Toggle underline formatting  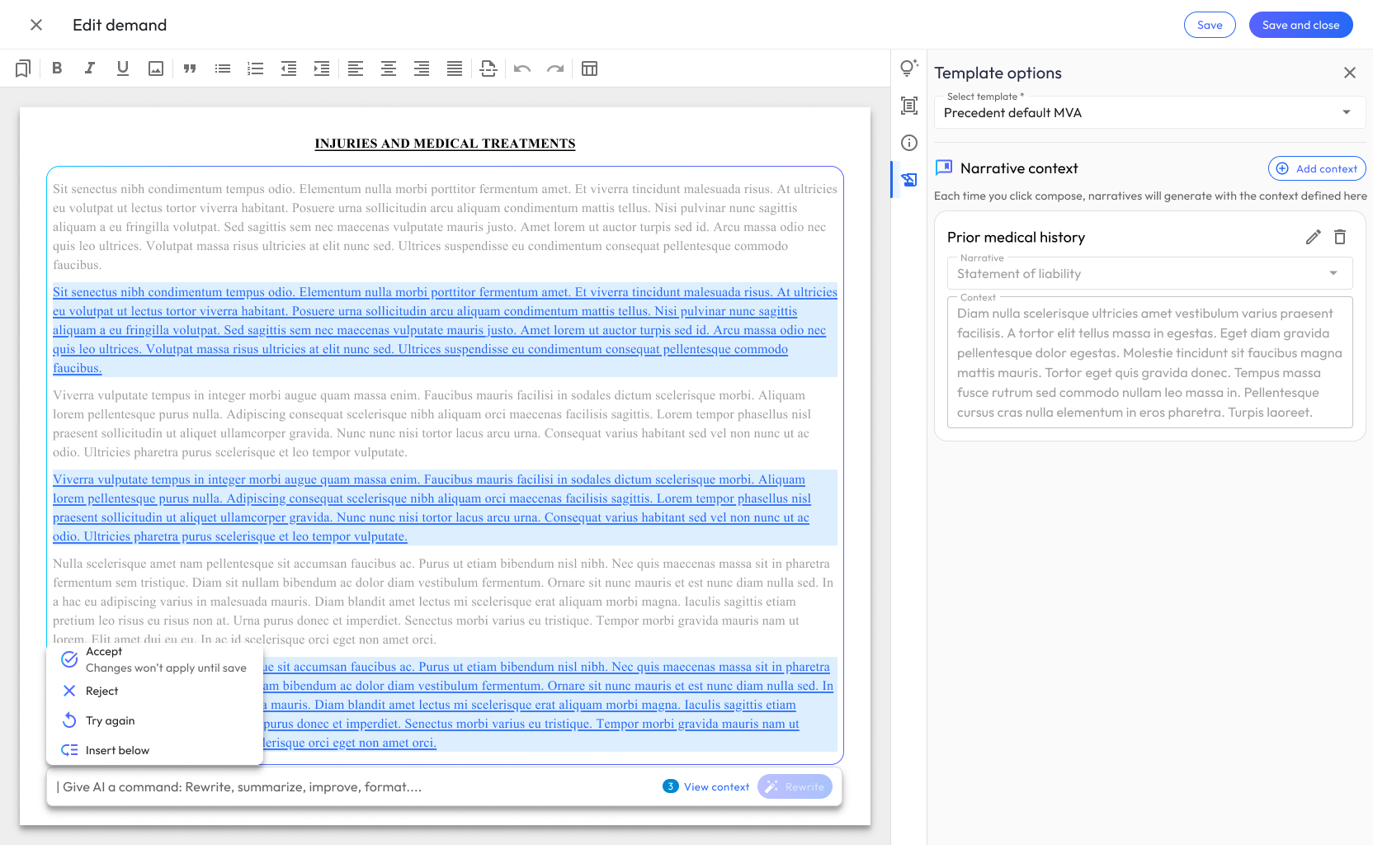123,68
